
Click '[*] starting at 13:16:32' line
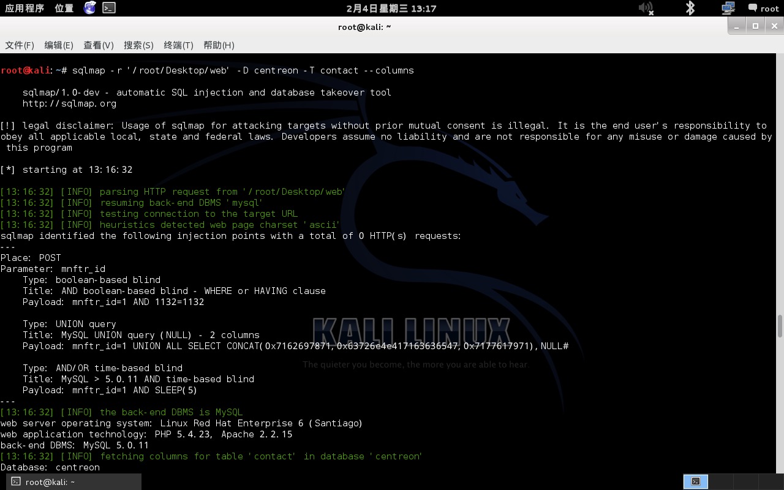click(66, 170)
